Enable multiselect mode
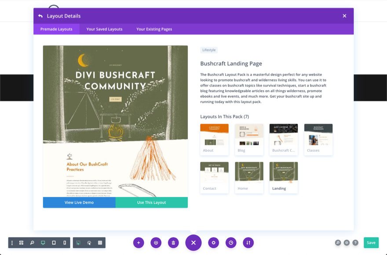Image resolution: width=387 pixels, height=255 pixels. [78, 242]
